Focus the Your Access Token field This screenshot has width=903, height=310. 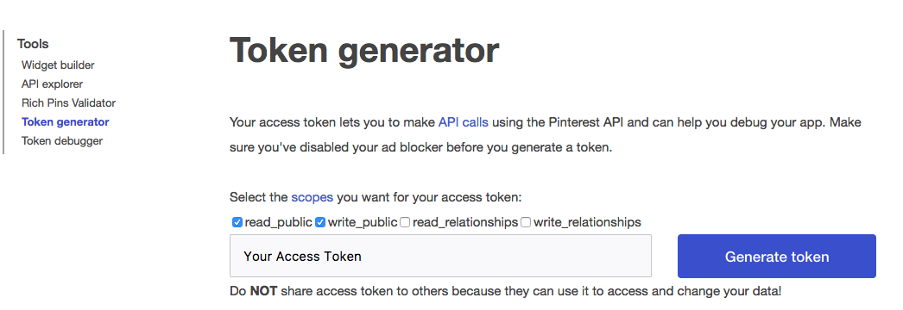tap(440, 256)
